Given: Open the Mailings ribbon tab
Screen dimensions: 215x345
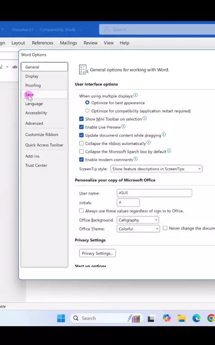Looking at the screenshot, I should pos(69,43).
